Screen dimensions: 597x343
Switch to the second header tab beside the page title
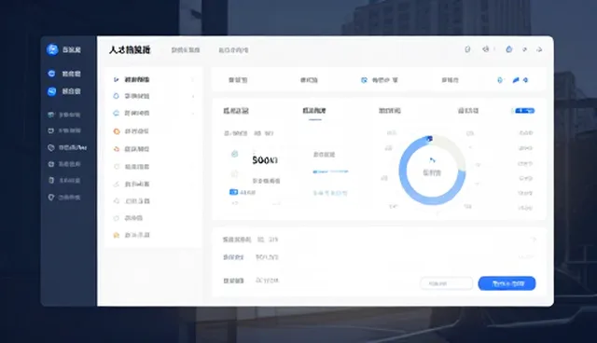(x=233, y=49)
